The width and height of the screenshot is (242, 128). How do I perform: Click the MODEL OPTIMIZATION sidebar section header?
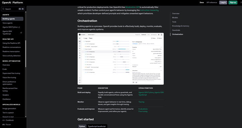click(x=11, y=61)
